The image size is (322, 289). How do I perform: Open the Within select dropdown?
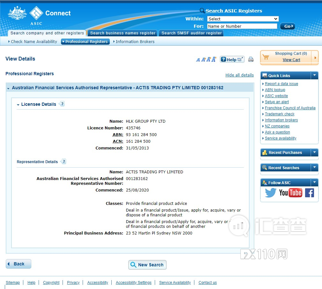click(243, 19)
